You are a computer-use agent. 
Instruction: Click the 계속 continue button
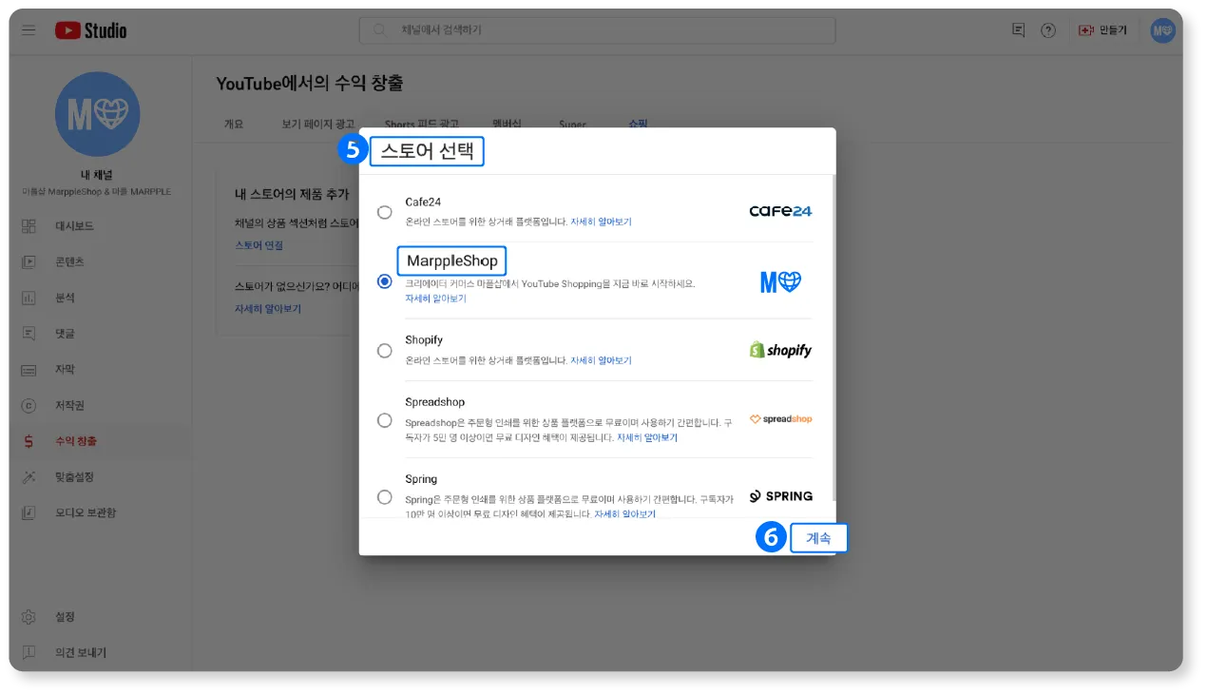coord(818,538)
